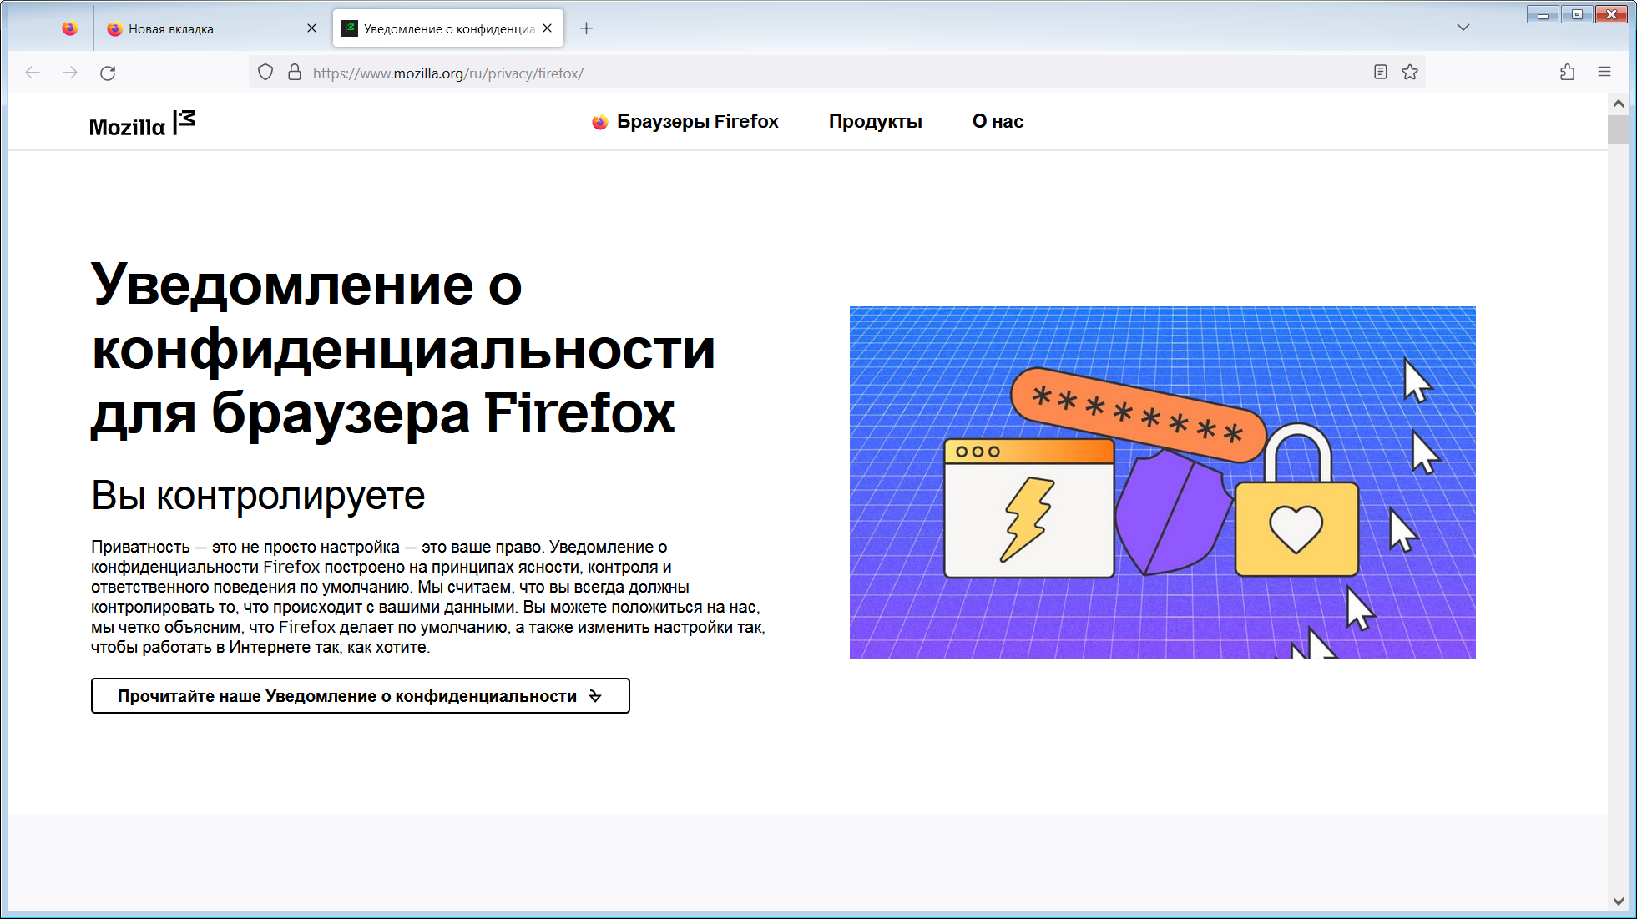Reload the current page

[108, 73]
